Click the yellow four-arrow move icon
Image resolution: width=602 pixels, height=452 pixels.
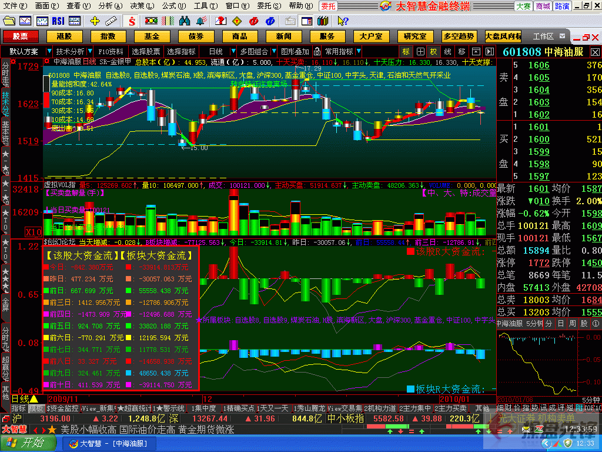[x=95, y=21]
